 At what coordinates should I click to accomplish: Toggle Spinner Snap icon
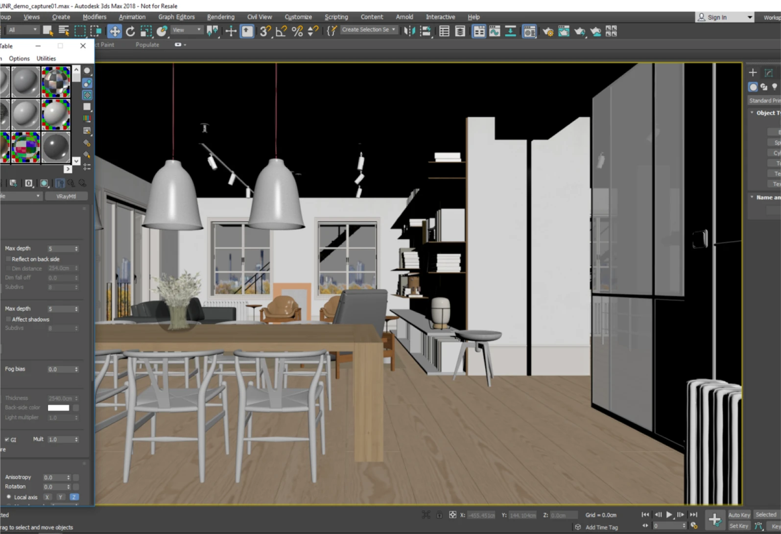[313, 31]
